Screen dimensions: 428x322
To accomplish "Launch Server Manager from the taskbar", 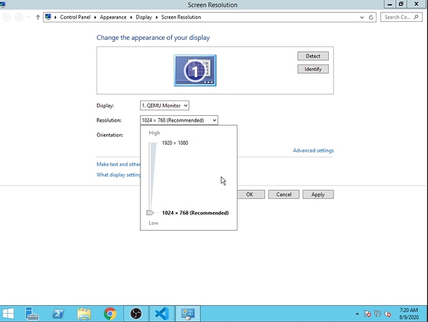I will (33, 313).
